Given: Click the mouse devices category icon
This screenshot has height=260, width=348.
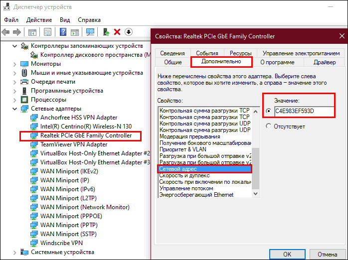Looking at the screenshot, I should pyautogui.click(x=24, y=73).
